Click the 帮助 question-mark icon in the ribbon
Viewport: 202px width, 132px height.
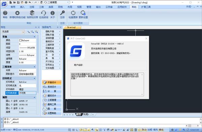pos(5,13)
